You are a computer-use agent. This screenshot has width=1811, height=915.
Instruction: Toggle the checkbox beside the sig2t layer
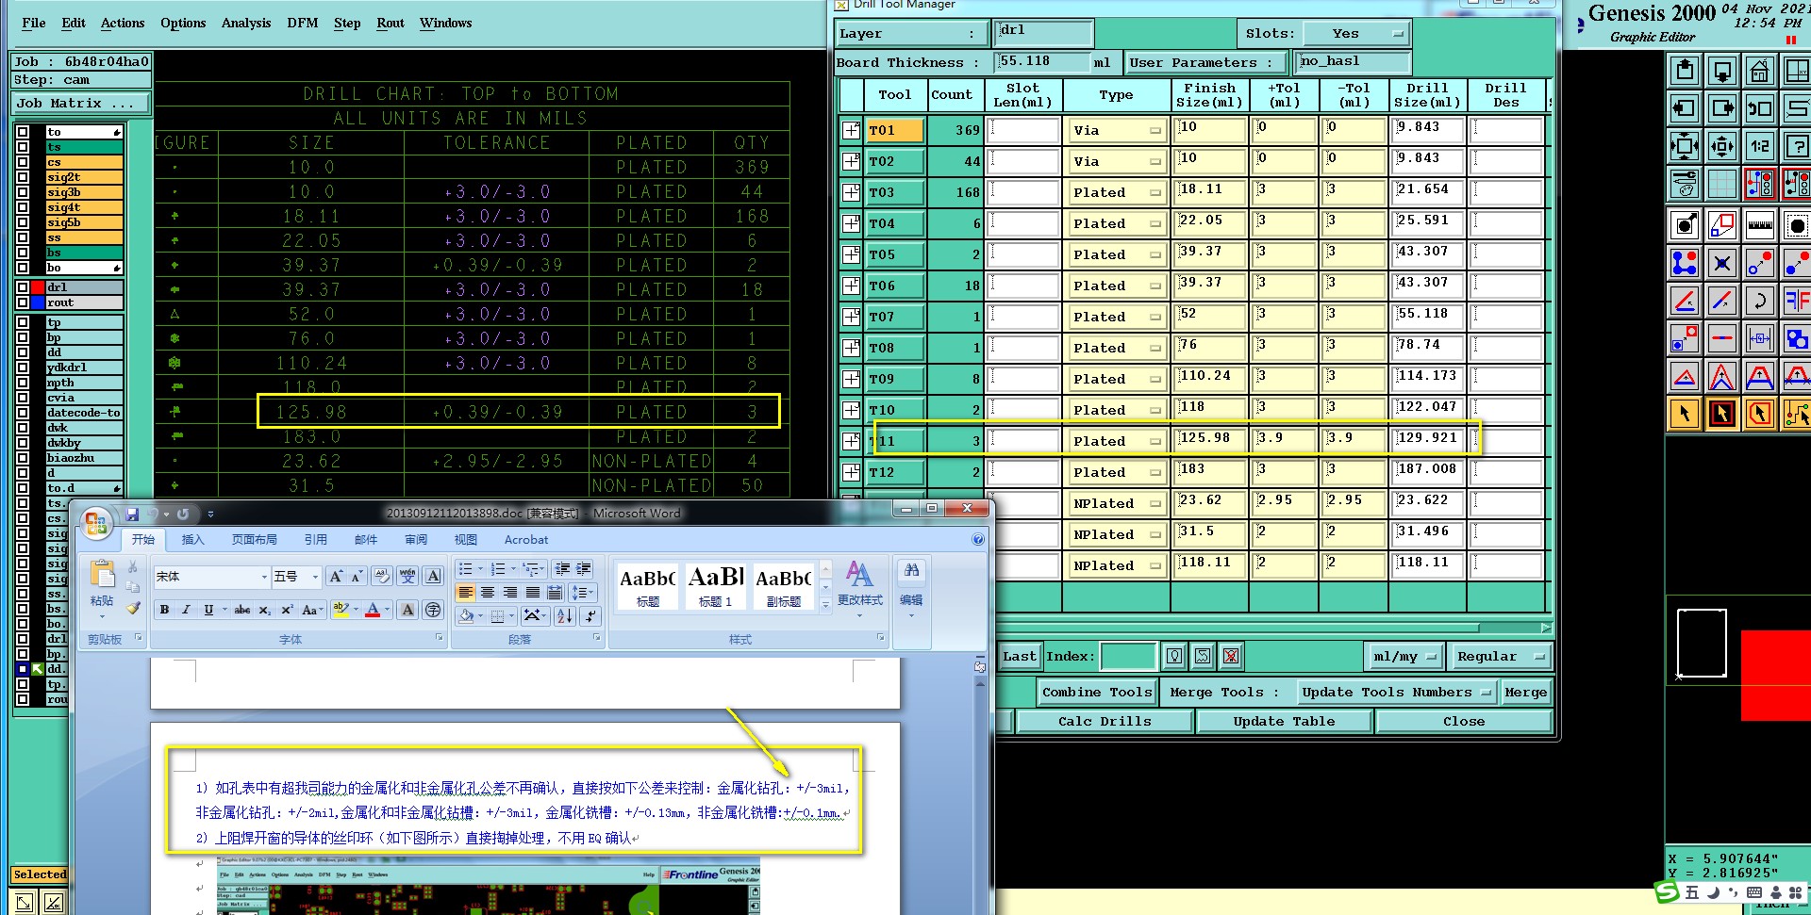[x=23, y=177]
